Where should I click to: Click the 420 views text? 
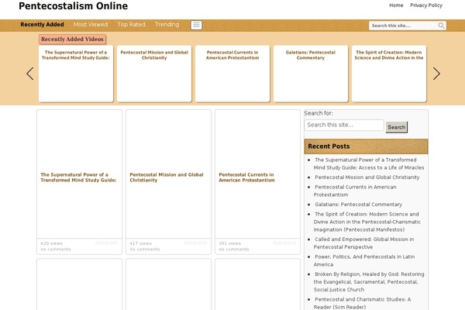[52, 243]
